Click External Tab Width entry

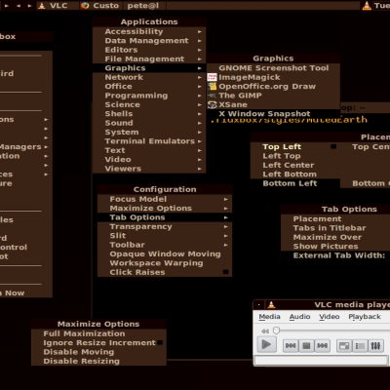tap(335, 255)
